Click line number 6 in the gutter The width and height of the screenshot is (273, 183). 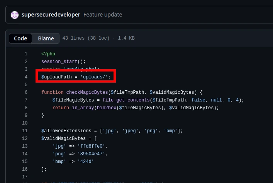tap(25, 92)
